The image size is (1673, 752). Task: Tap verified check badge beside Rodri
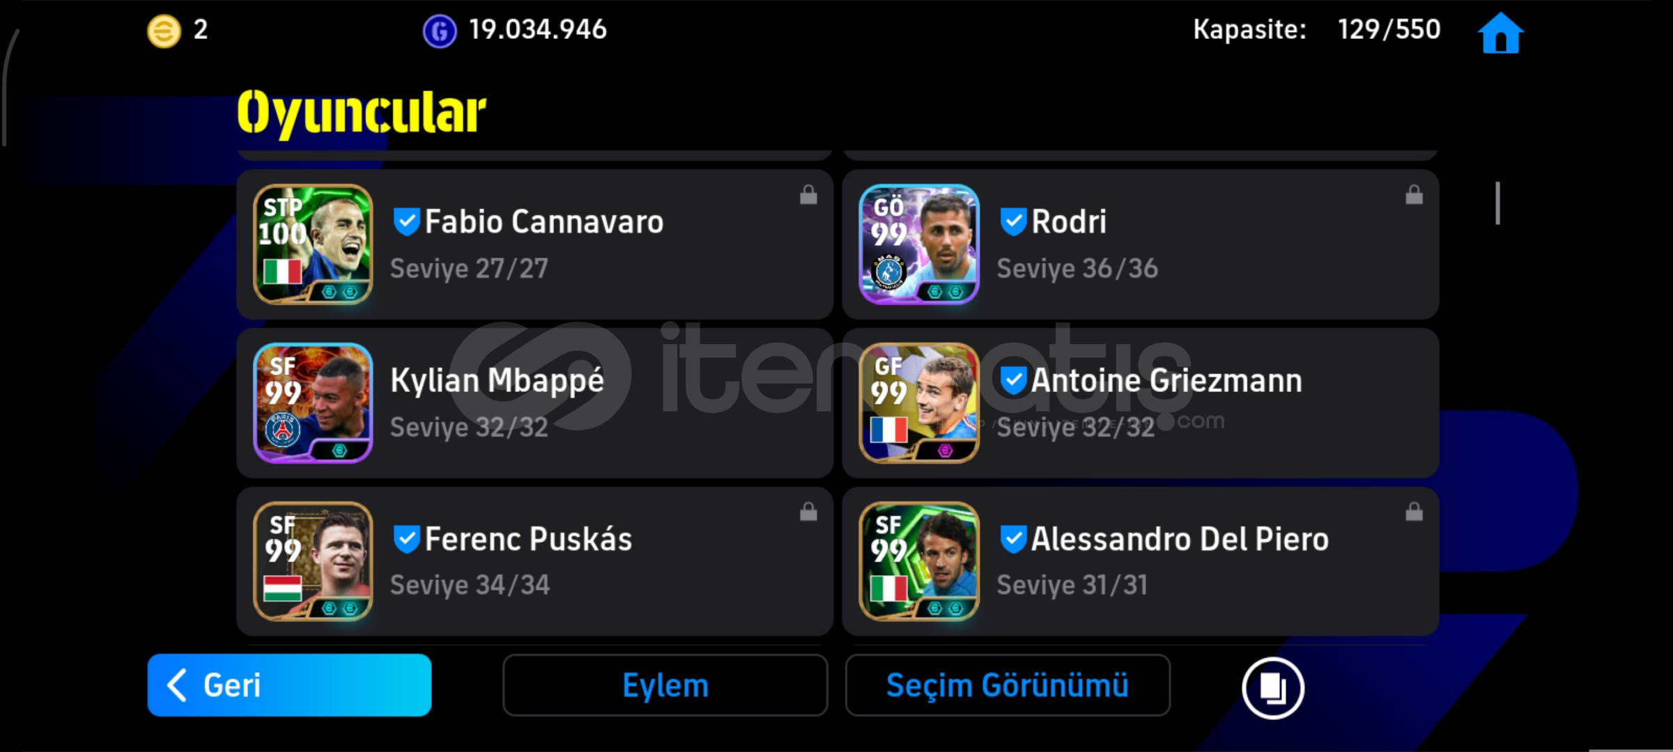point(1012,222)
